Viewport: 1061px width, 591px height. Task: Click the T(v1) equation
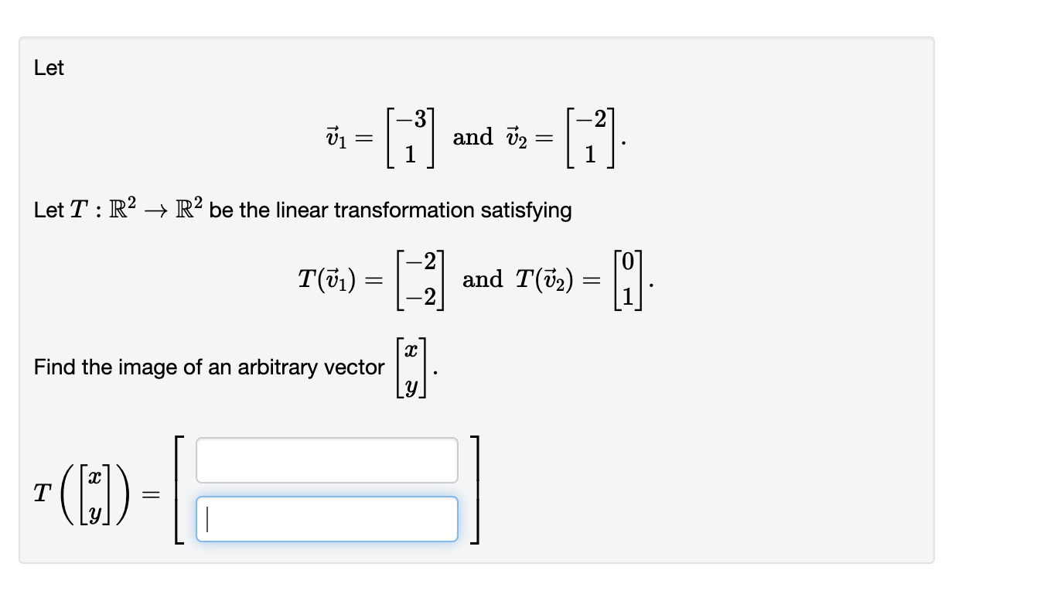point(371,278)
